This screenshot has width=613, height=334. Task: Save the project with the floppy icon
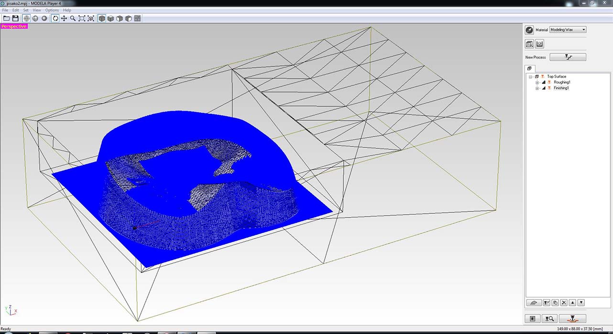click(15, 18)
